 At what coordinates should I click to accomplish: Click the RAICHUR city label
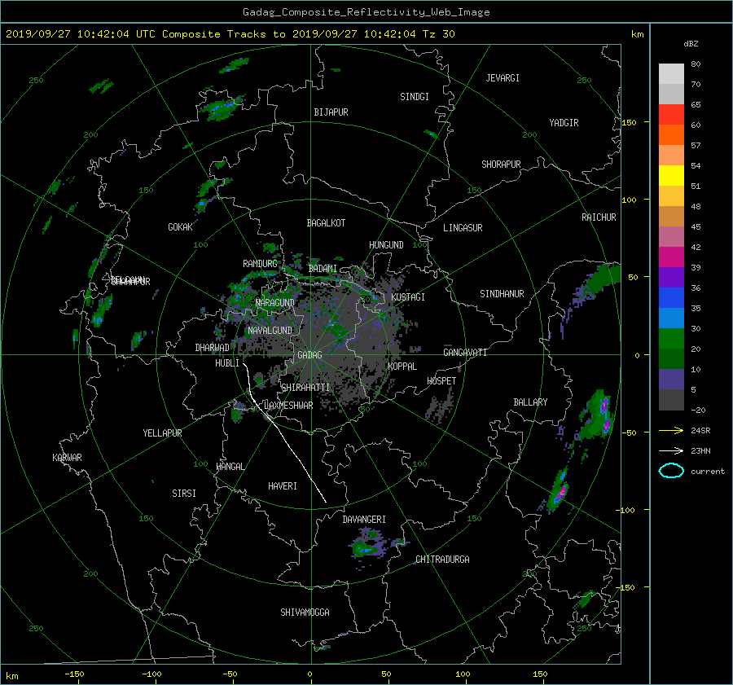(599, 217)
